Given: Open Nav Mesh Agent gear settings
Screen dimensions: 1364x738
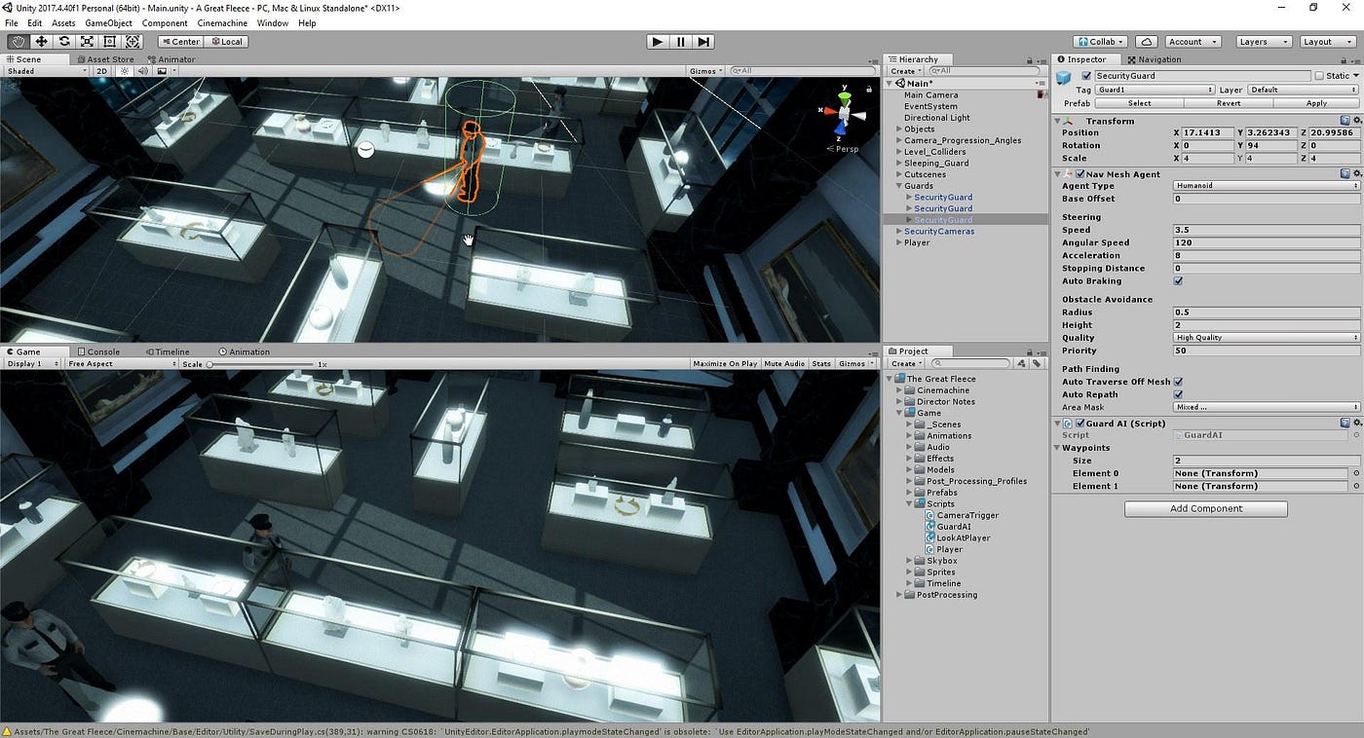Looking at the screenshot, I should (x=1356, y=173).
